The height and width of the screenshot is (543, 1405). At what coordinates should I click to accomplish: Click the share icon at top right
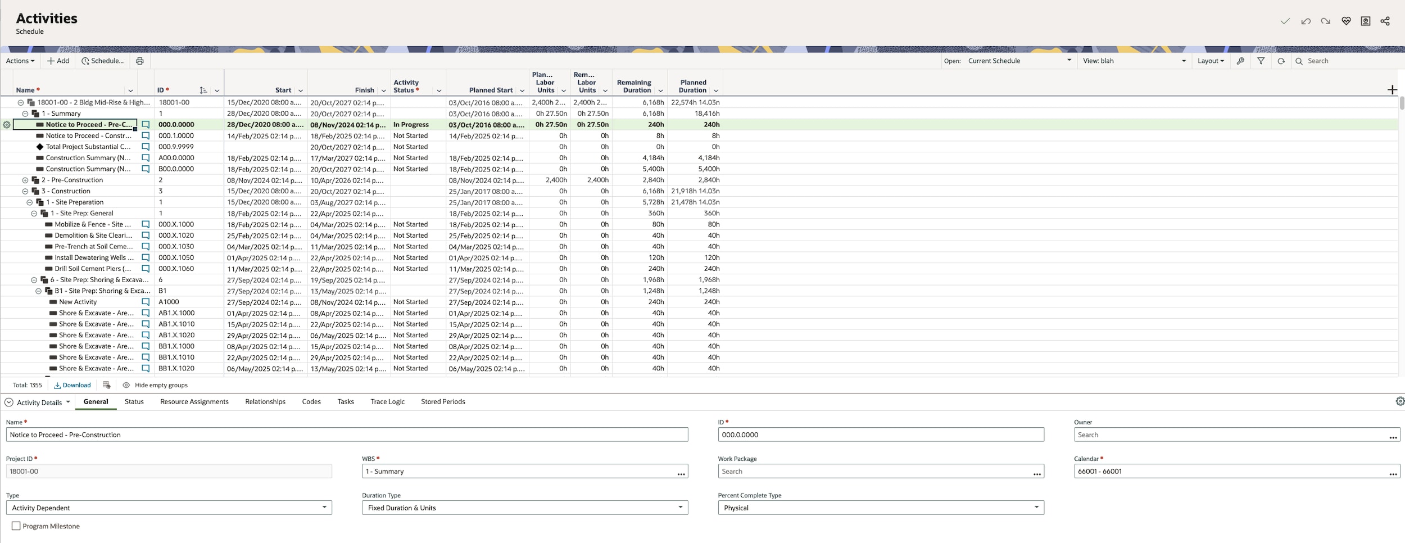tap(1385, 21)
